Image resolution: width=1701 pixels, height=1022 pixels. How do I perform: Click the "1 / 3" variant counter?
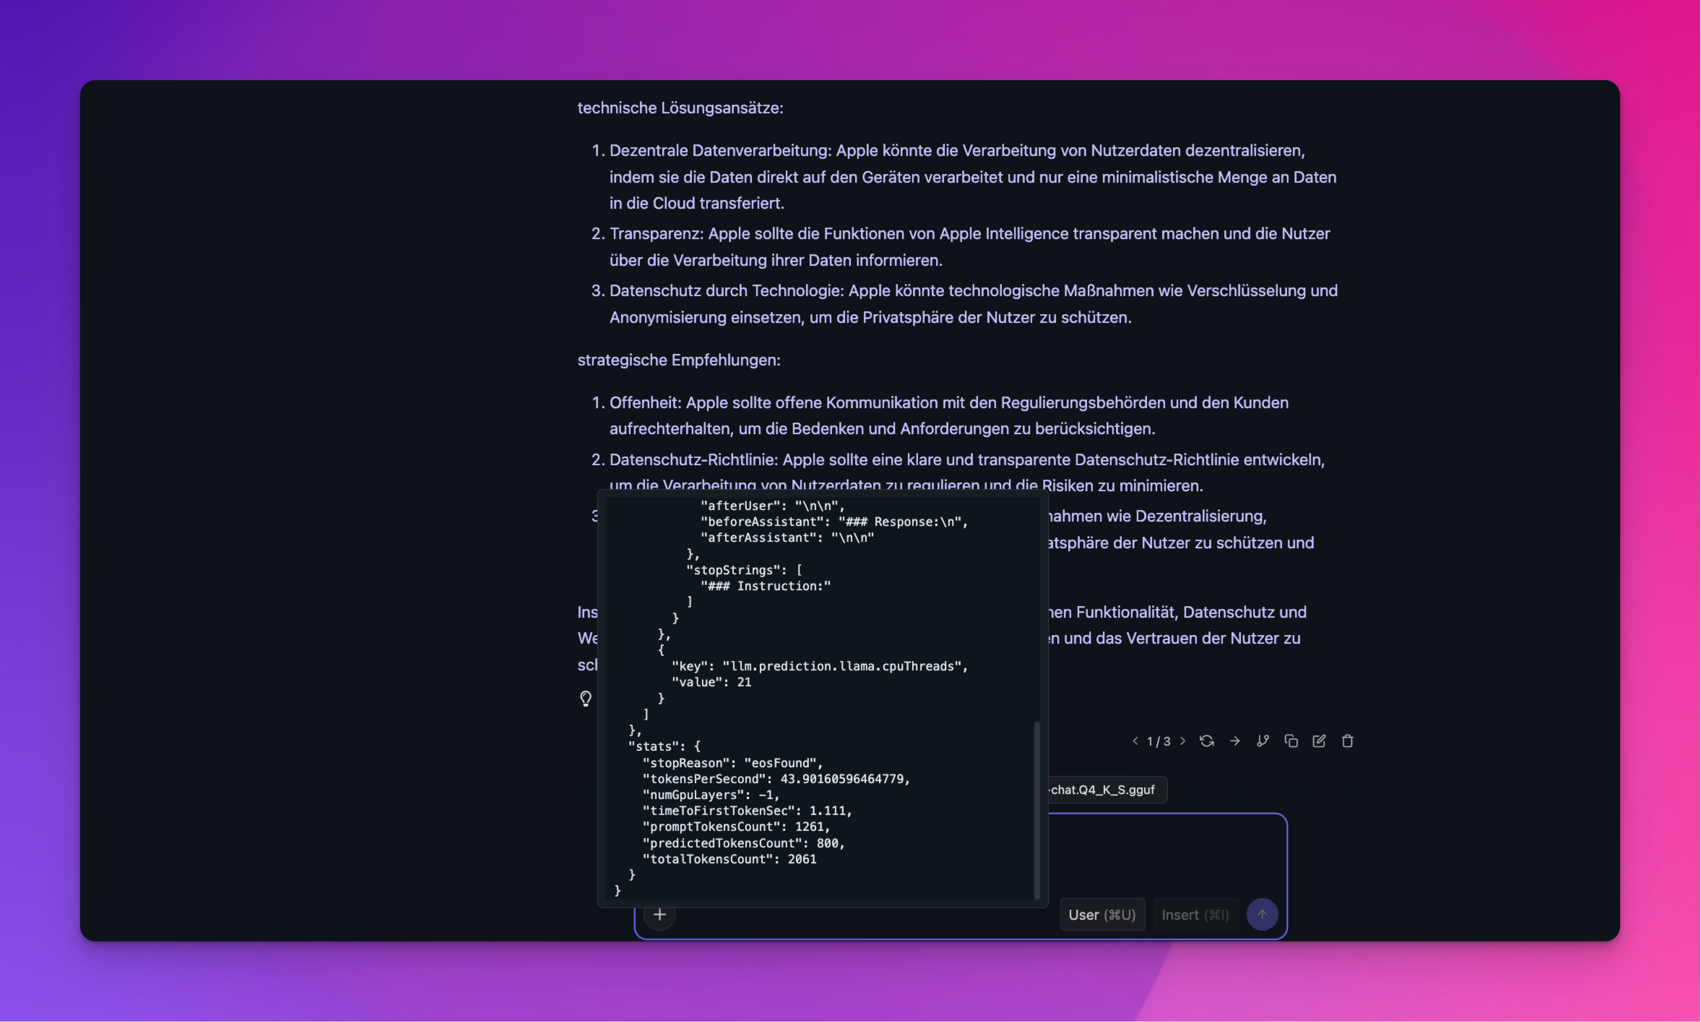1159,741
